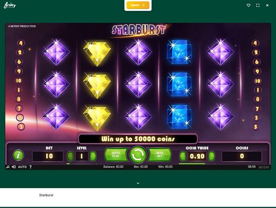
Task: Select payline 10 indicator on right
Action: [x=257, y=81]
